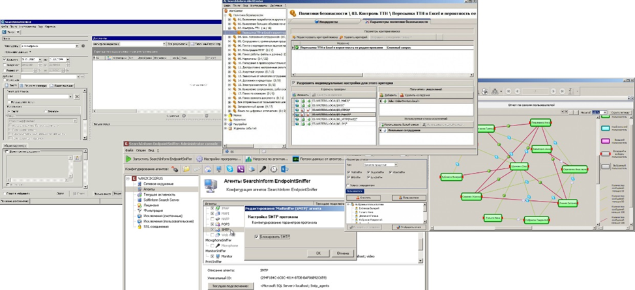This screenshot has height=290, width=635.
Task: Click OK in the SMTP settings dialog
Action: (318, 253)
